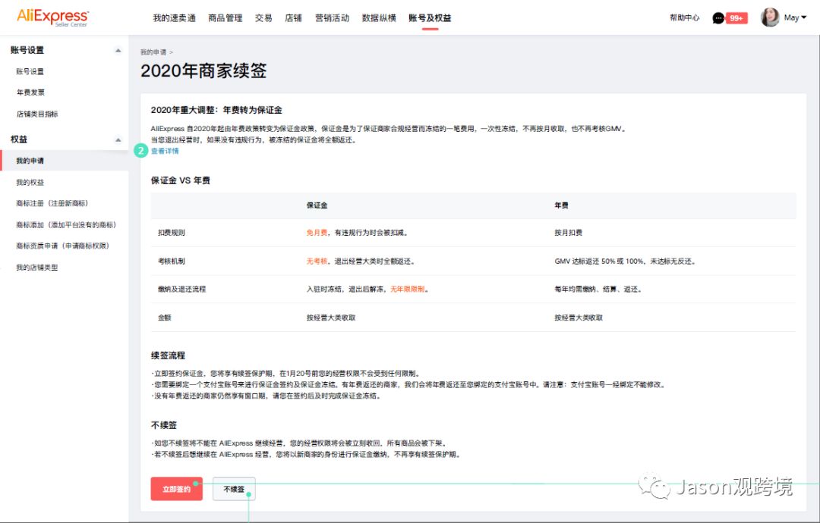This screenshot has height=523, width=820.
Task: Open the chat message bubble icon
Action: click(718, 18)
